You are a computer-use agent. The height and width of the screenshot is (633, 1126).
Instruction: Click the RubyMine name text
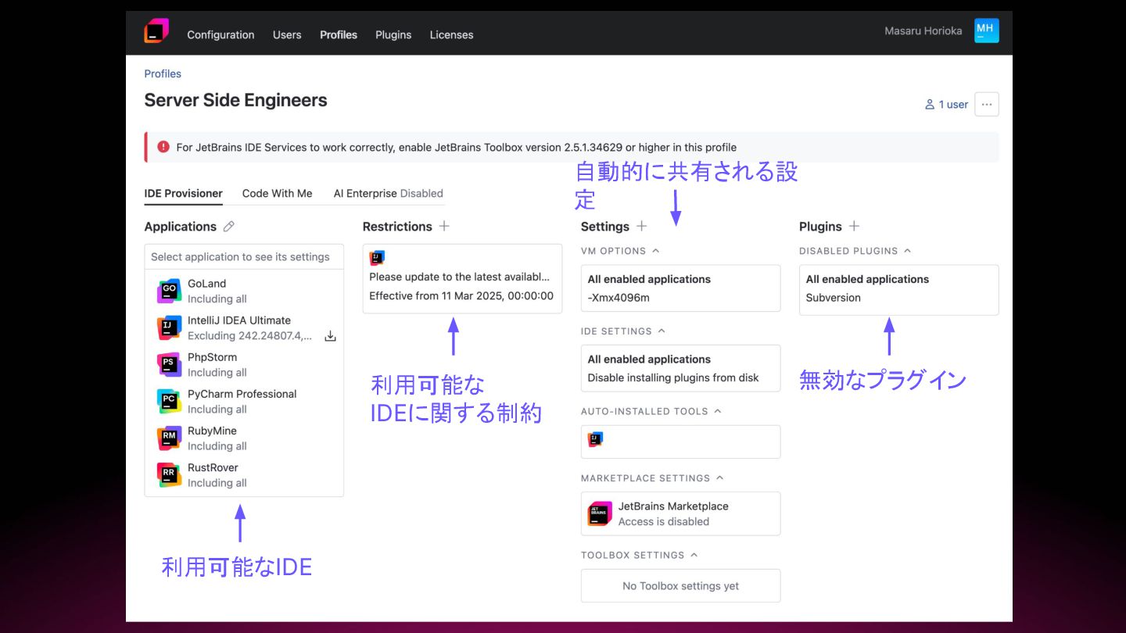point(212,431)
